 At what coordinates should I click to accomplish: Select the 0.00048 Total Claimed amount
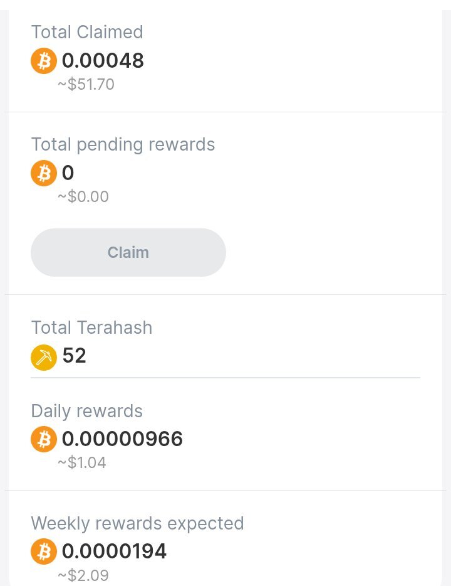(103, 60)
